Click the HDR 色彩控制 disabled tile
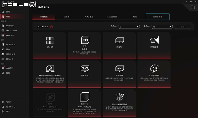198x118 pixels. [x=50, y=103]
